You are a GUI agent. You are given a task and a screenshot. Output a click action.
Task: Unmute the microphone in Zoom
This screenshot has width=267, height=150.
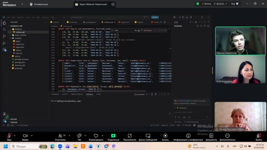coord(9,137)
